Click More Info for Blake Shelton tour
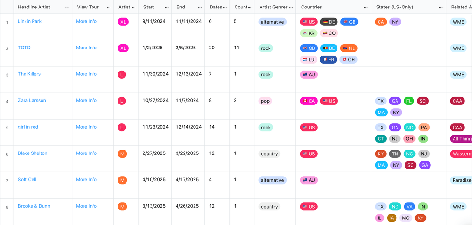This screenshot has width=472, height=225. pyautogui.click(x=86, y=153)
